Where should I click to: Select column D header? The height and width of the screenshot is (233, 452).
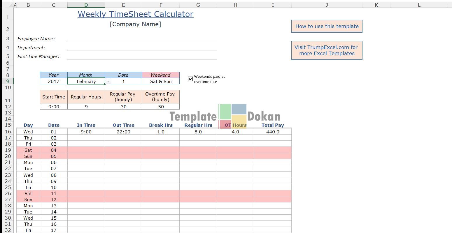click(x=86, y=5)
